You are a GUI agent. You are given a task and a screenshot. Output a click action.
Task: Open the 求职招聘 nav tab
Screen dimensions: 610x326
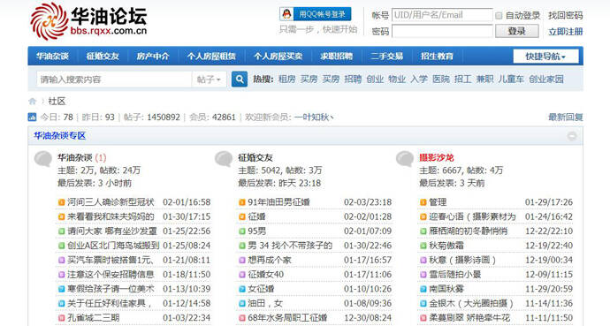point(337,57)
